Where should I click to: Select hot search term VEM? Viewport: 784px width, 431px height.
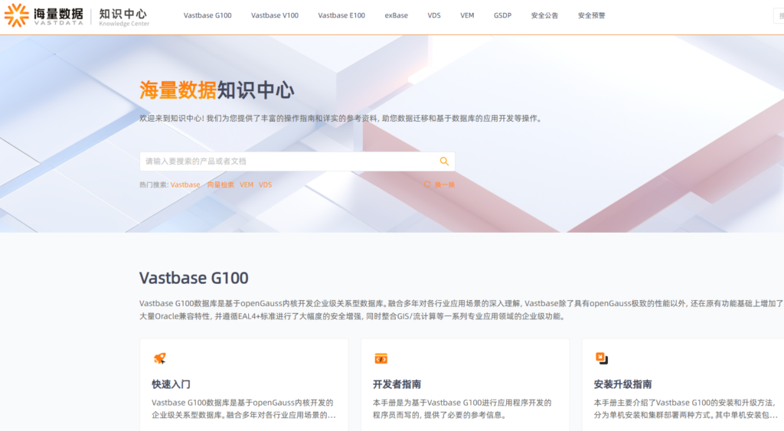[247, 184]
